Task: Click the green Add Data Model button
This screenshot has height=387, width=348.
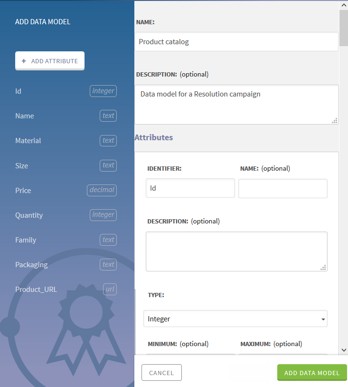Action: pyautogui.click(x=312, y=373)
